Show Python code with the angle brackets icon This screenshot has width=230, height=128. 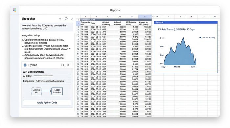63,65
